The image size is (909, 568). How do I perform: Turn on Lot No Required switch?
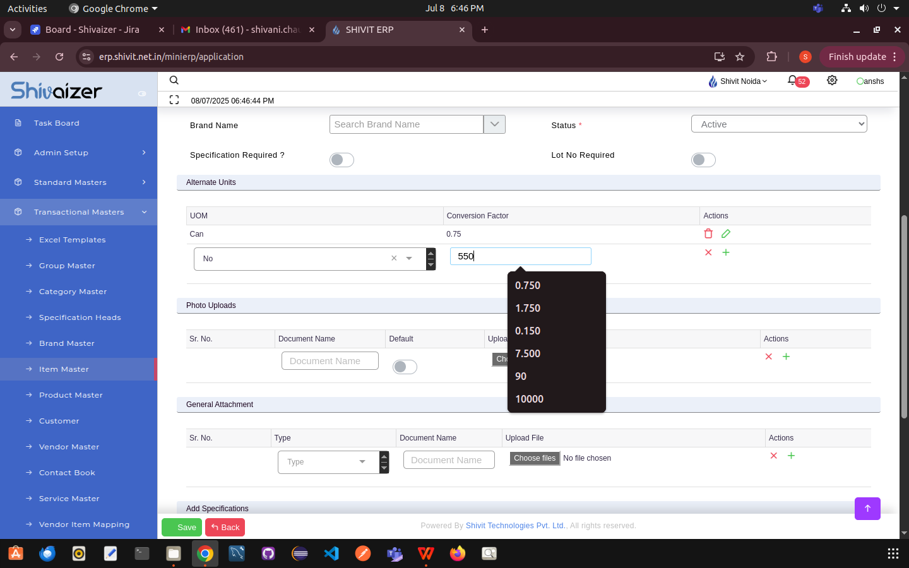[x=703, y=160]
